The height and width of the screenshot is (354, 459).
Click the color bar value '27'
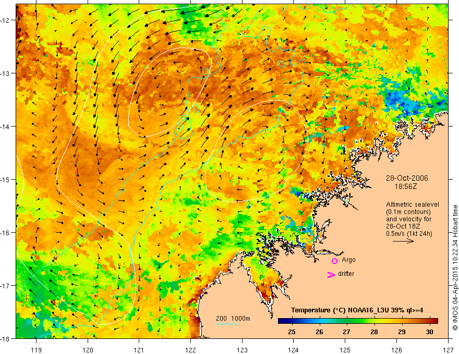pos(346,332)
